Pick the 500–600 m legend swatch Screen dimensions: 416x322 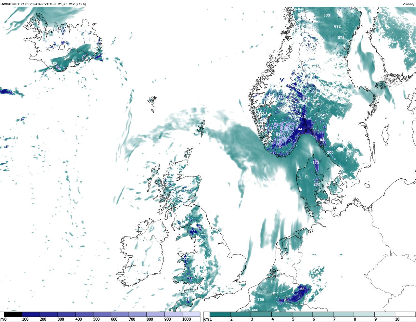coord(102,315)
